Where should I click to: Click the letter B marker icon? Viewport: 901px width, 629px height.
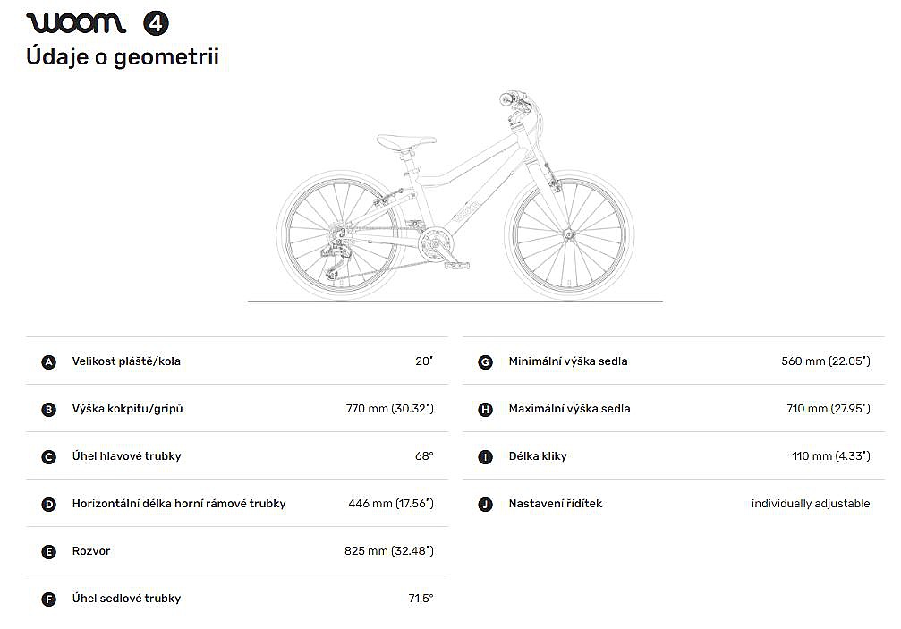tap(49, 410)
